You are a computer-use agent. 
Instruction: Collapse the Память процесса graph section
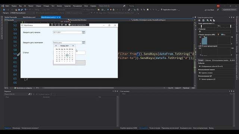click(x=198, y=35)
